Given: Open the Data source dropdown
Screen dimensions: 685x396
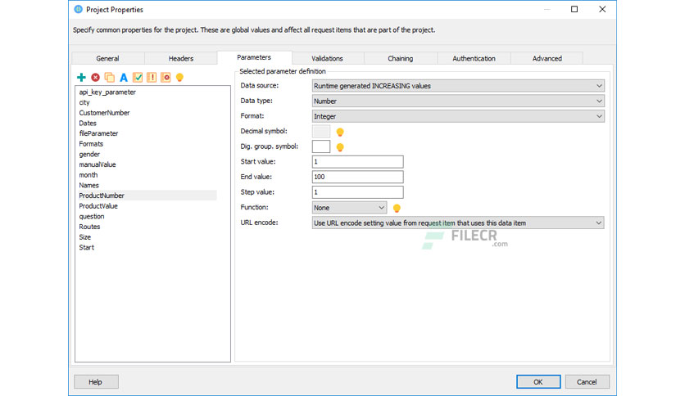Looking at the screenshot, I should tap(458, 86).
